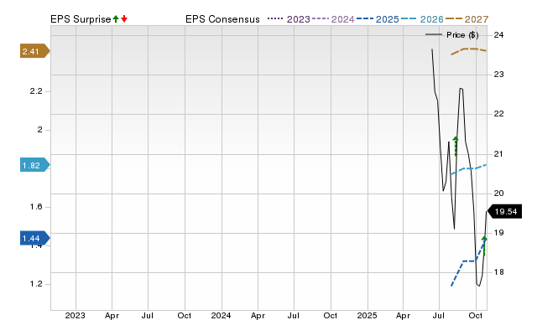Click the 22 label on the price axis
Screen dimensions: 537x320
click(x=499, y=113)
